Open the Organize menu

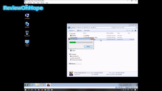click(72, 31)
